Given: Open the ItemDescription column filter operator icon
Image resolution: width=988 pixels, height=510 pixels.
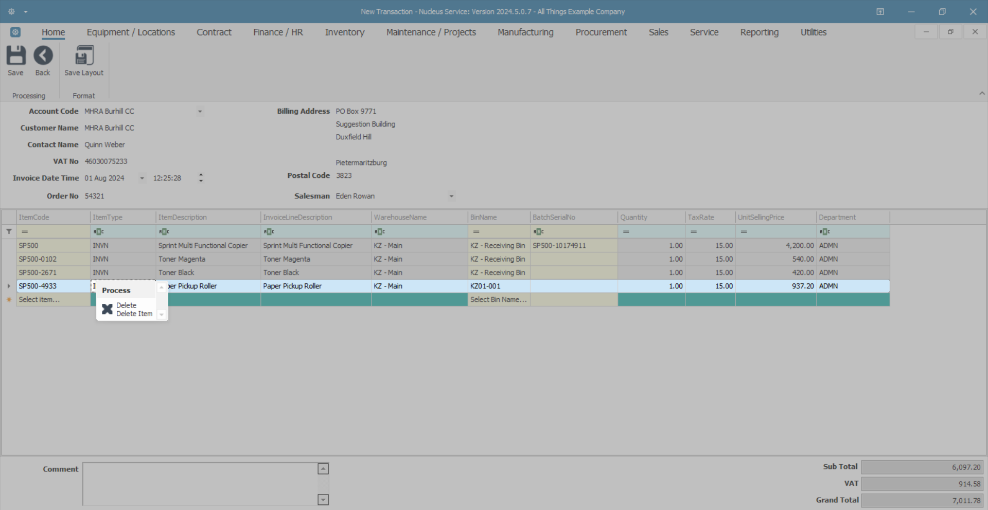Looking at the screenshot, I should 164,231.
